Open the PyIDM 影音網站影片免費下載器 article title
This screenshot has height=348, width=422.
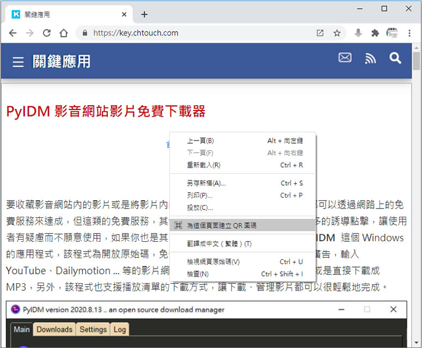point(106,111)
